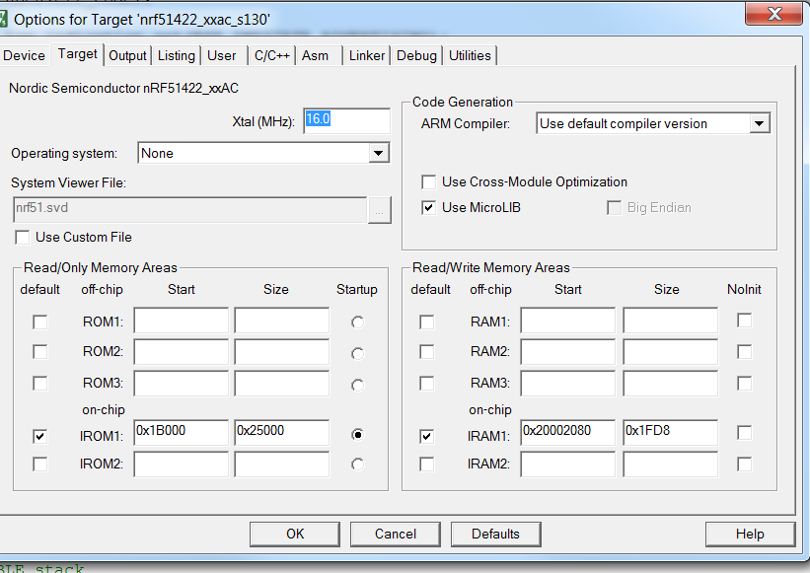Toggle the Big Endian checkbox
810x573 pixels.
point(615,208)
